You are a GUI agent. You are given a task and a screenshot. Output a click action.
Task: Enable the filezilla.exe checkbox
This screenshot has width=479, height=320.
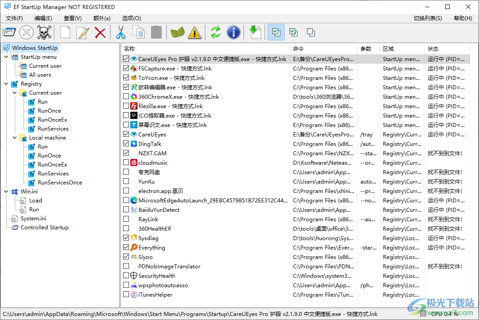tap(126, 106)
